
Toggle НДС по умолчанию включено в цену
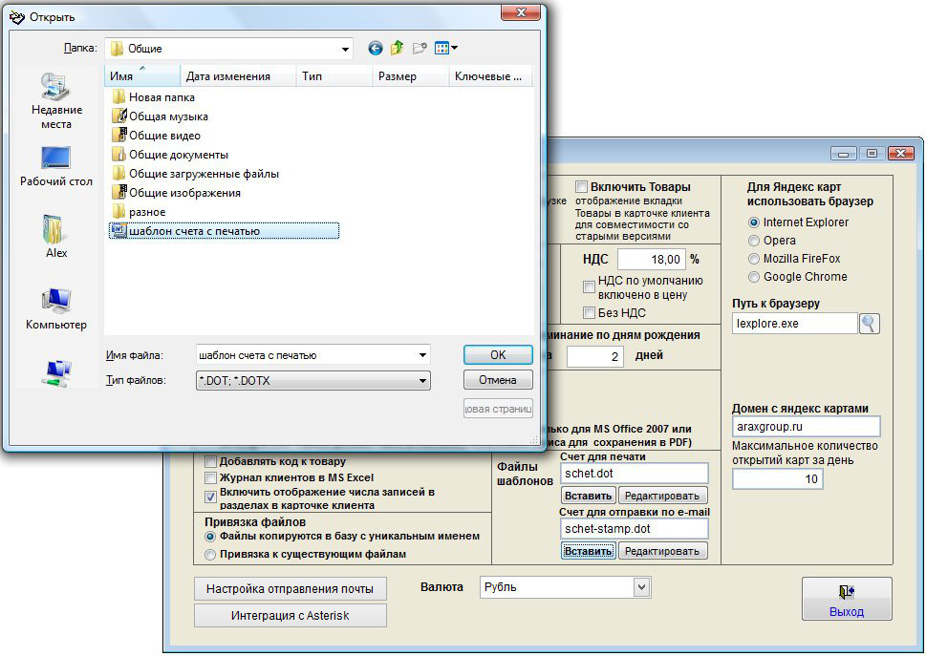(589, 287)
